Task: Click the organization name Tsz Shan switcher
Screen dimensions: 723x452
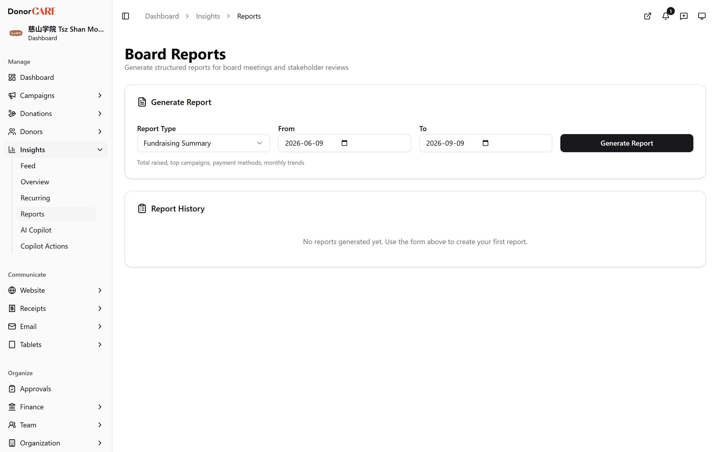Action: pos(66,29)
